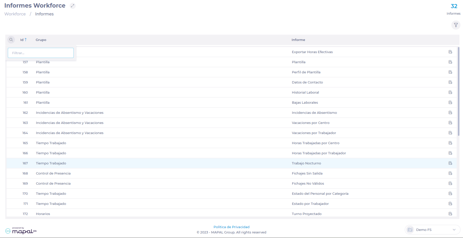
Task: Click Incidencias de Absentismo y Vacaciones in row 163
Action: pos(70,123)
